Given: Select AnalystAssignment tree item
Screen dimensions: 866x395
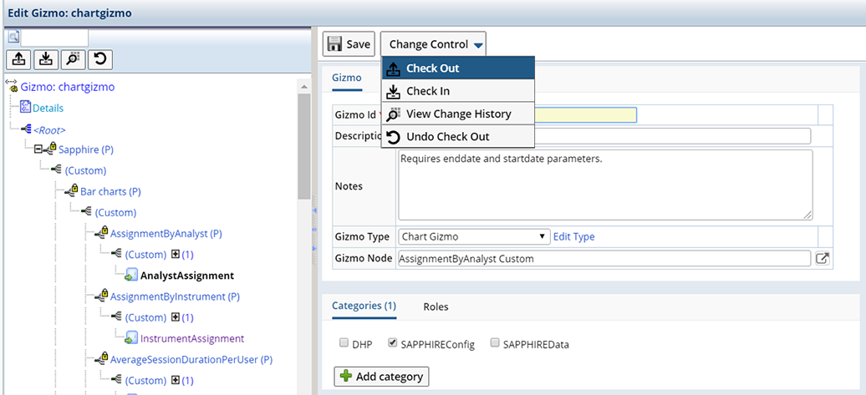Looking at the screenshot, I should click(187, 276).
